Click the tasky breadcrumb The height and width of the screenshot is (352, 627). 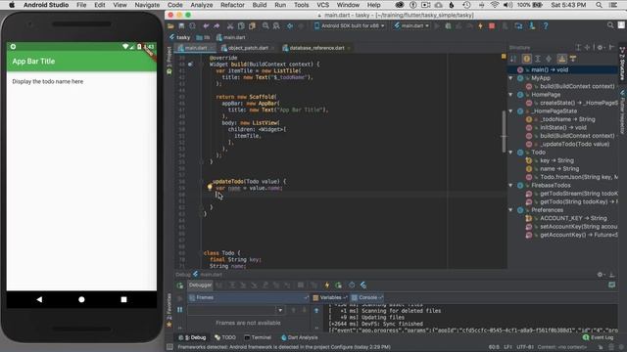click(x=180, y=37)
